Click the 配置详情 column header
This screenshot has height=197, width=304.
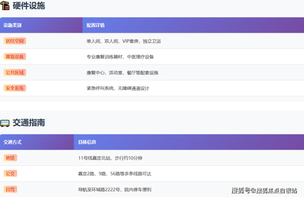click(96, 25)
